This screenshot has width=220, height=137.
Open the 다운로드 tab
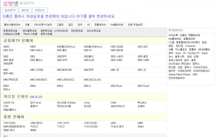40,10
